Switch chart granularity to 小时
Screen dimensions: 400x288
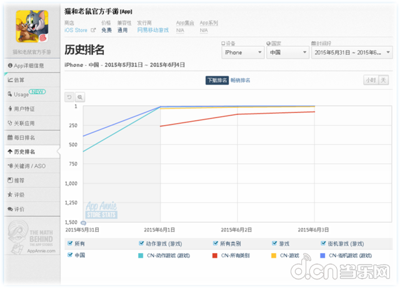click(x=371, y=81)
